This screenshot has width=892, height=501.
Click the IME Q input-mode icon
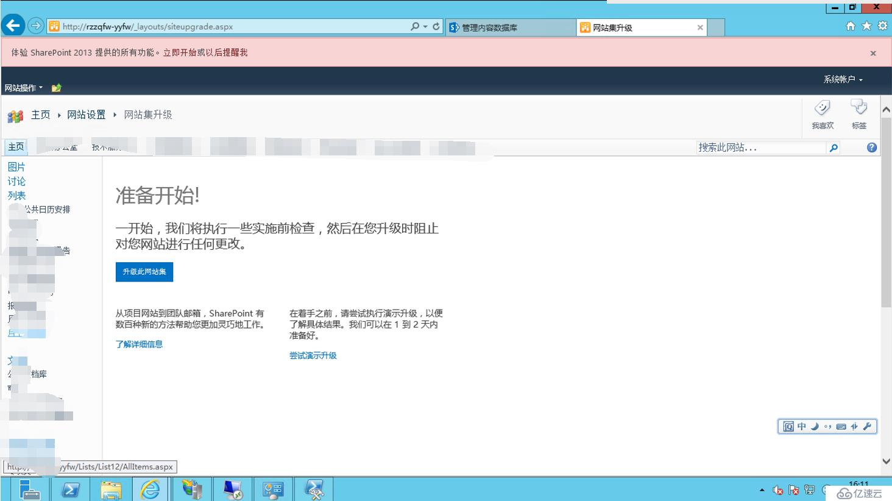788,427
